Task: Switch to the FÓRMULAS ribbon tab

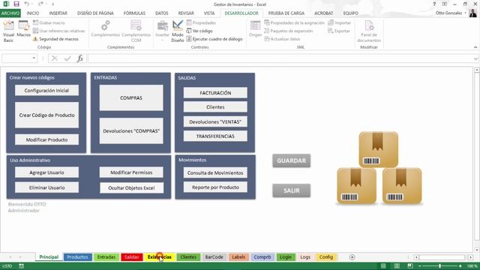Action: tap(134, 13)
